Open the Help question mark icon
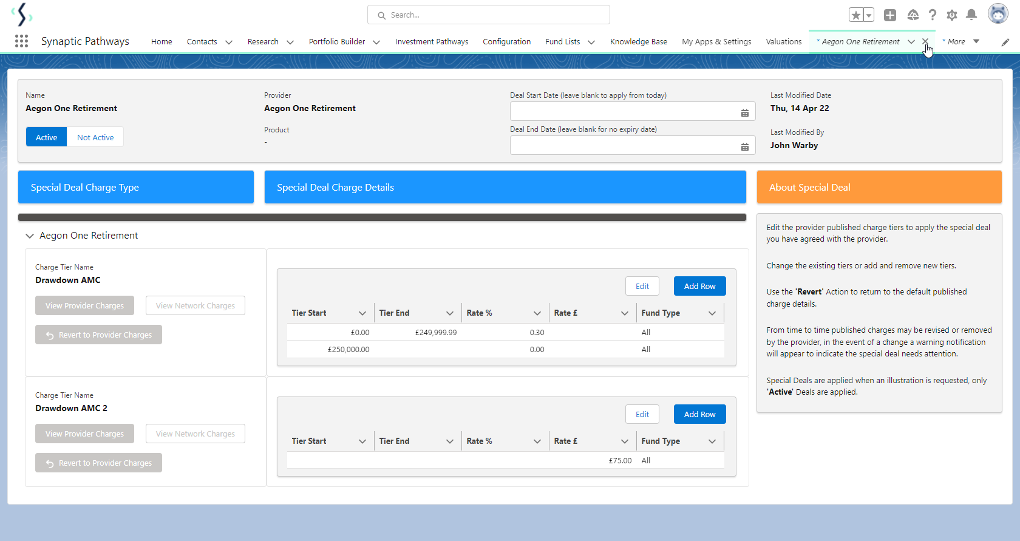This screenshot has width=1020, height=541. (x=933, y=15)
